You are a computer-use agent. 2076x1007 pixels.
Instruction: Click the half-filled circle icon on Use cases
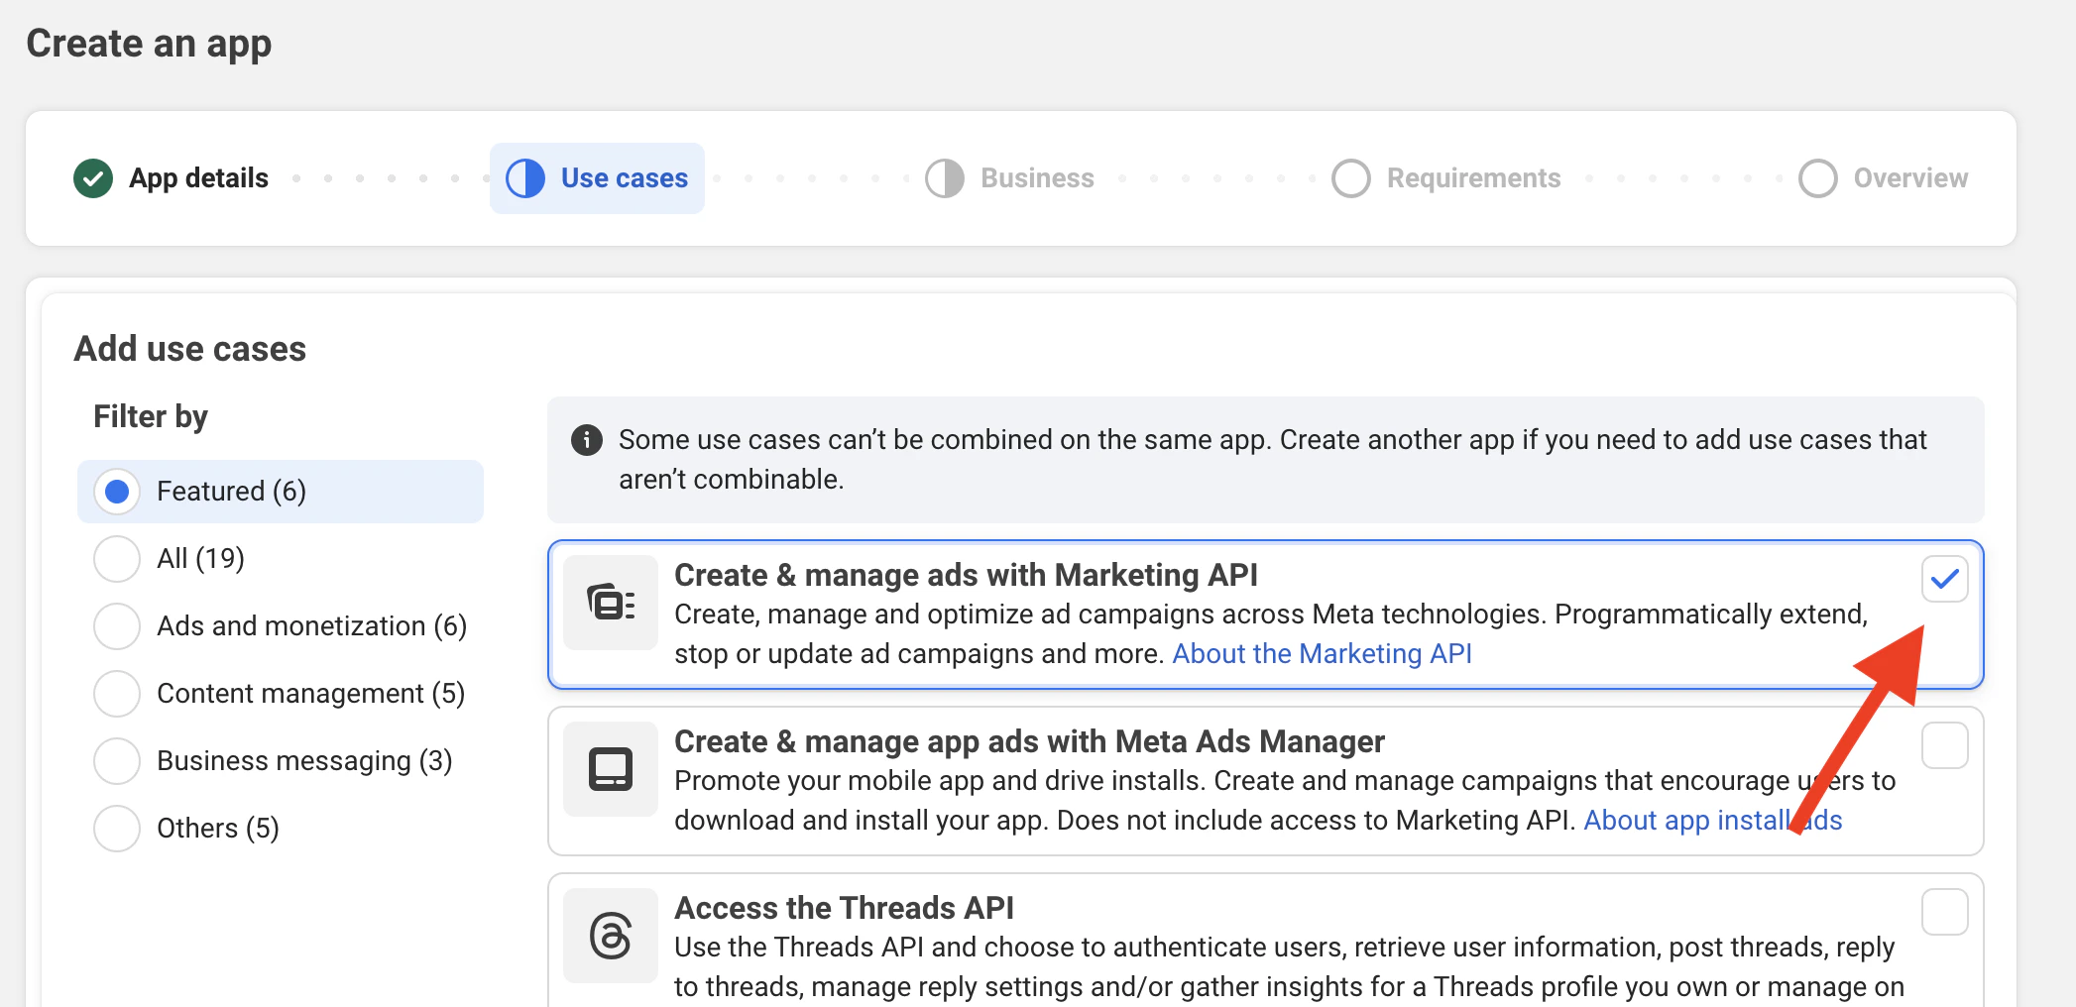(x=524, y=178)
